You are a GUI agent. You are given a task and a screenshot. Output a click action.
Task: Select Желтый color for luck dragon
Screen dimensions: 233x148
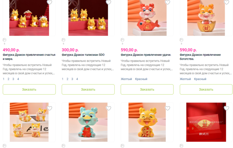click(x=126, y=79)
